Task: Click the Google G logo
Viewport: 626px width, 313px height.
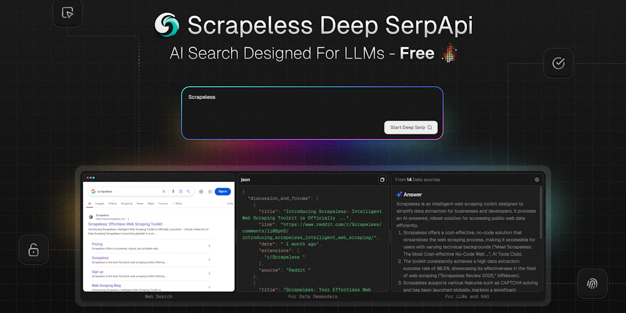Action: click(93, 191)
